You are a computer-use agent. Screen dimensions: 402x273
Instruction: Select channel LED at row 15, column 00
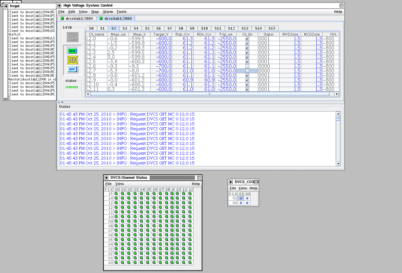pos(116,194)
